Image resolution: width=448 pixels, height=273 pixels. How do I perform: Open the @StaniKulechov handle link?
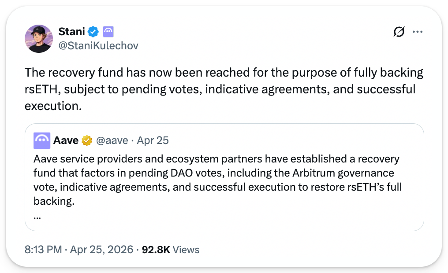pyautogui.click(x=98, y=45)
